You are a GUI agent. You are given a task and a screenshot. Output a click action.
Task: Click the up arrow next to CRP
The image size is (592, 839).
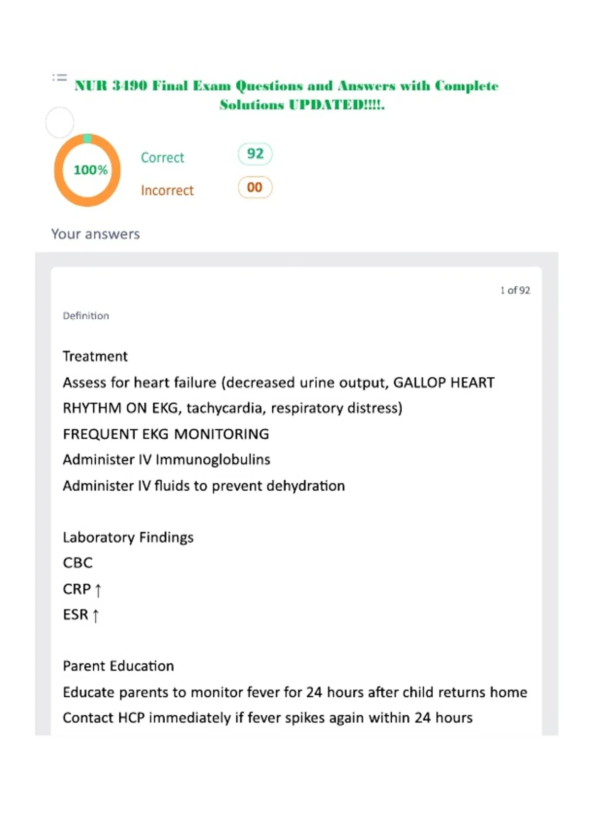click(x=98, y=590)
